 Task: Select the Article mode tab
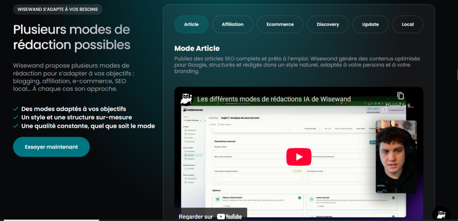(x=191, y=24)
